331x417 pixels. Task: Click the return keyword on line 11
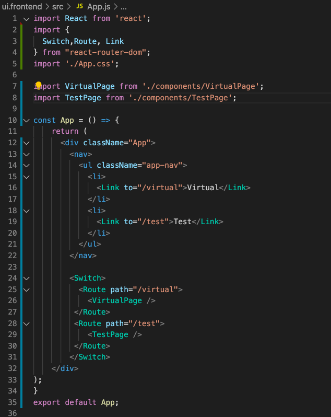point(65,131)
